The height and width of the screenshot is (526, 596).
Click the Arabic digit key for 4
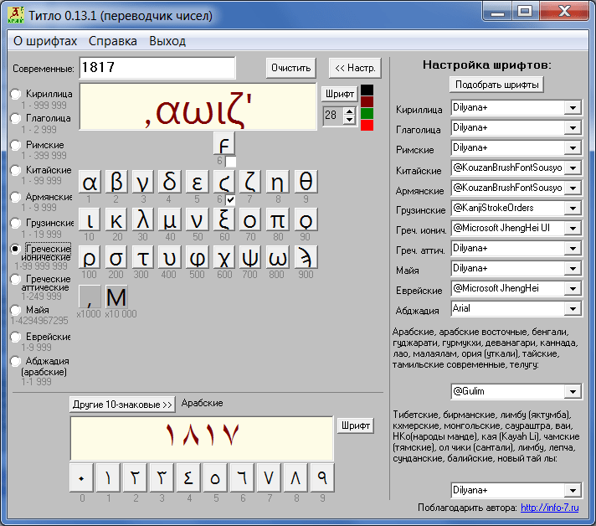point(188,477)
